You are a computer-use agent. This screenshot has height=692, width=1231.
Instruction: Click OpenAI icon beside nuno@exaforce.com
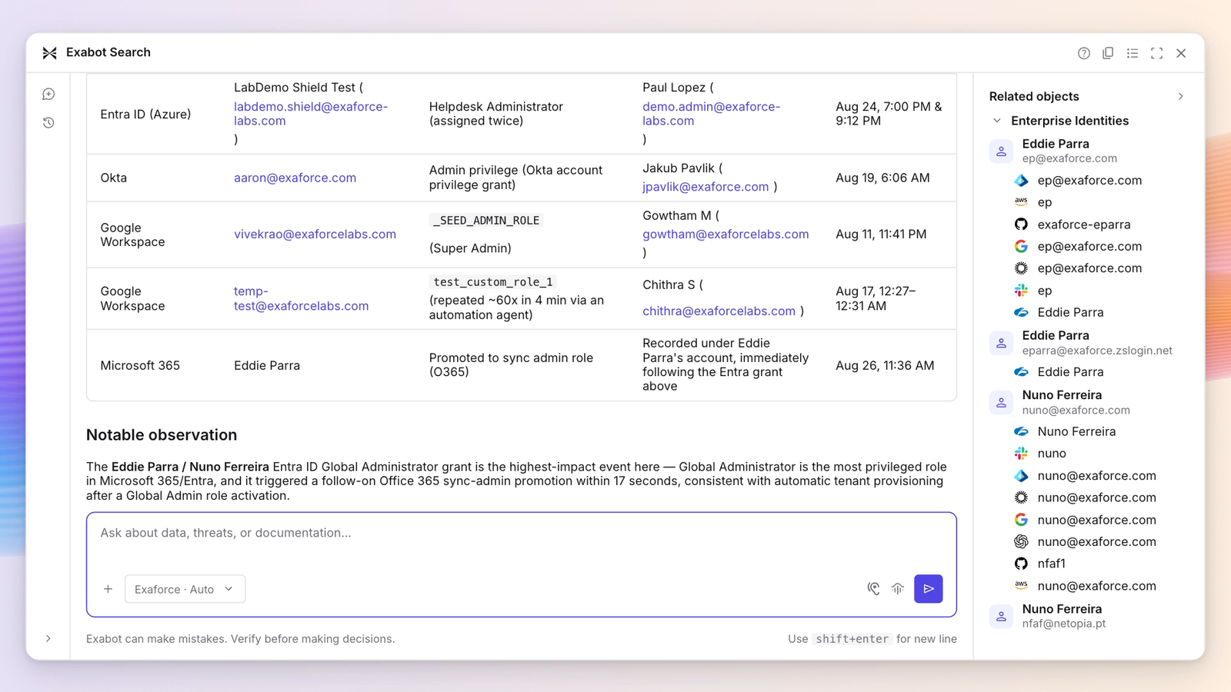point(1021,542)
